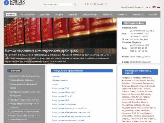Open 'Лицензирование' offer link
Screen dimensions: 164x123
[x=60, y=80]
